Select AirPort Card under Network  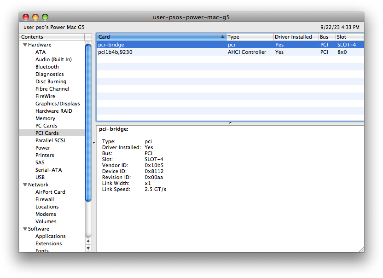[x=50, y=192]
